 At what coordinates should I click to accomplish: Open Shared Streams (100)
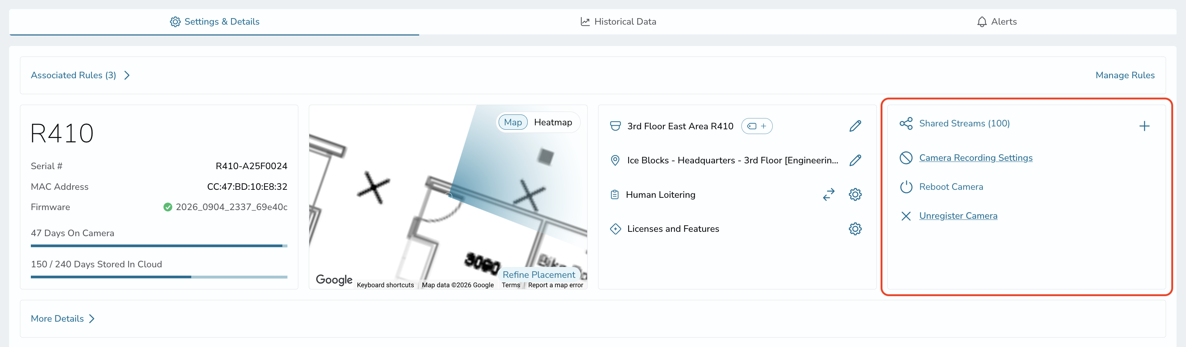(964, 124)
